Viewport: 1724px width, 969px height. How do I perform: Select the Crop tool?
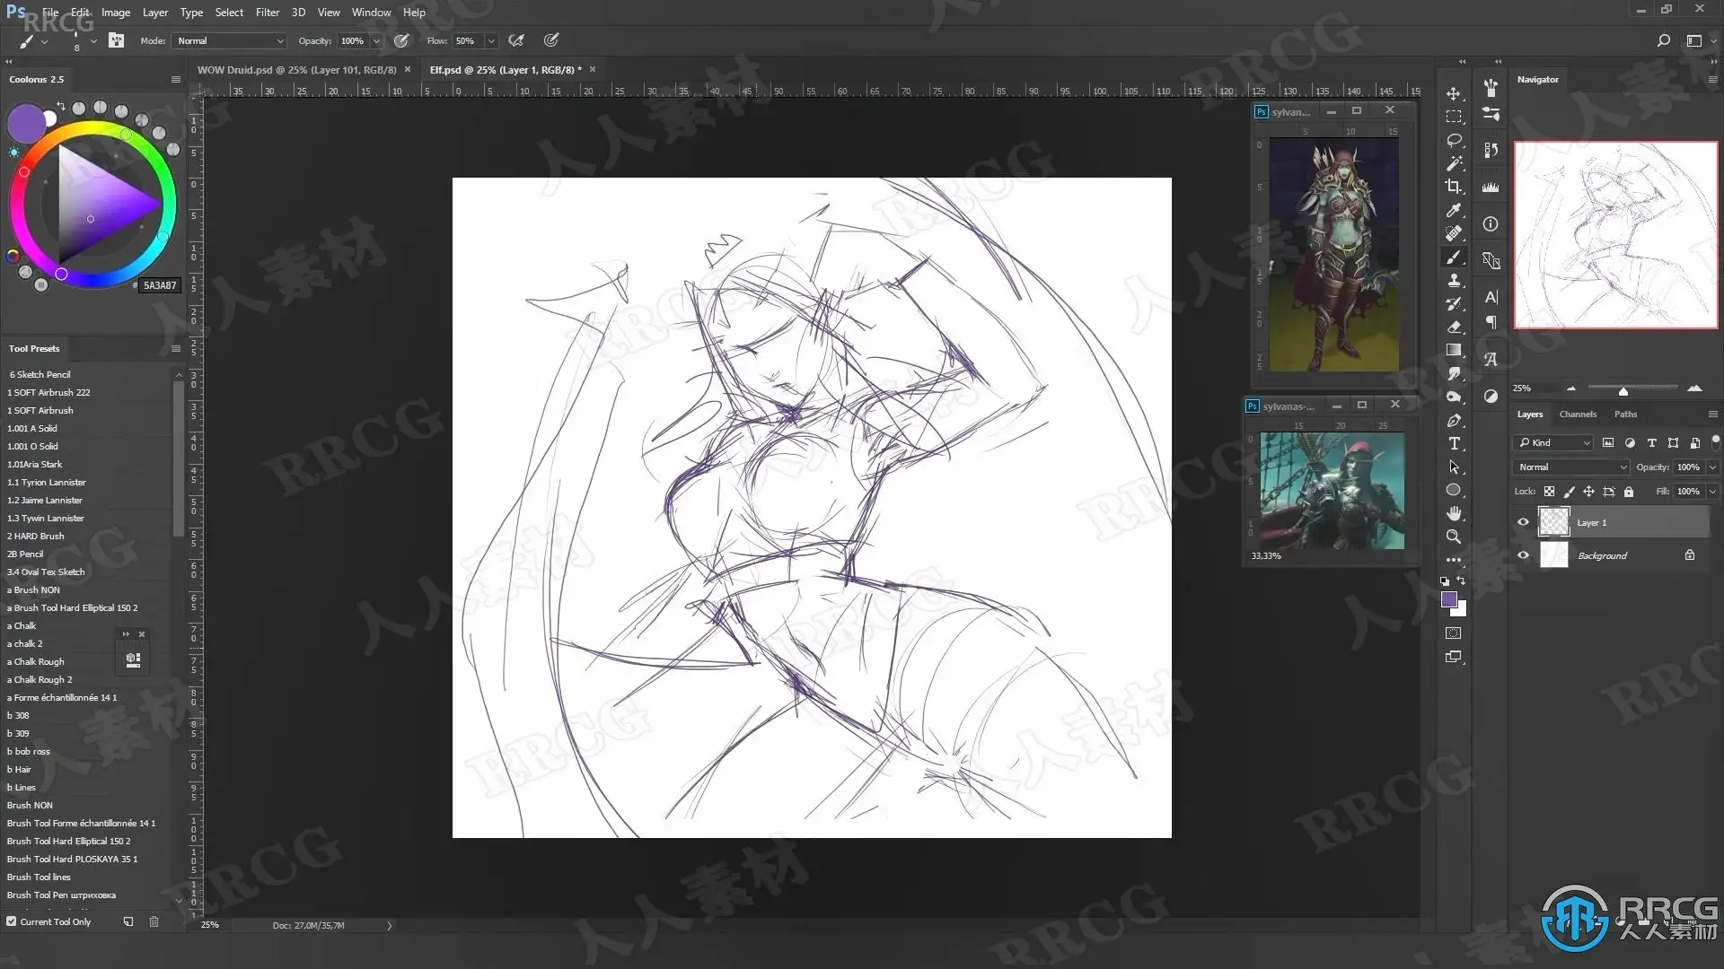coord(1454,187)
